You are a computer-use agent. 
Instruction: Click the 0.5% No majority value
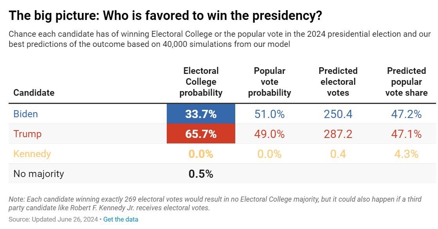[201, 174]
